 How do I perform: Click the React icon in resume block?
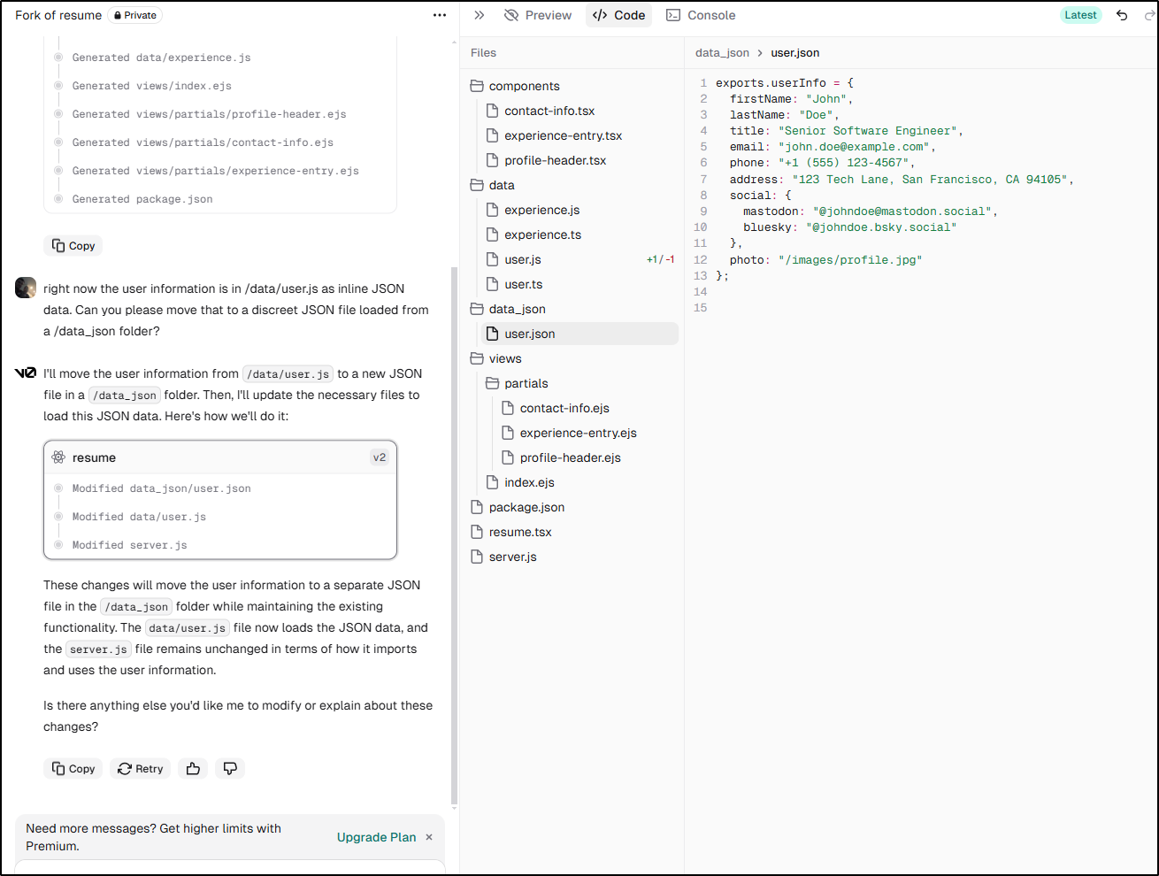58,457
